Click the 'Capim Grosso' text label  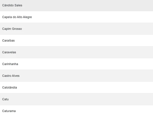point(12,29)
